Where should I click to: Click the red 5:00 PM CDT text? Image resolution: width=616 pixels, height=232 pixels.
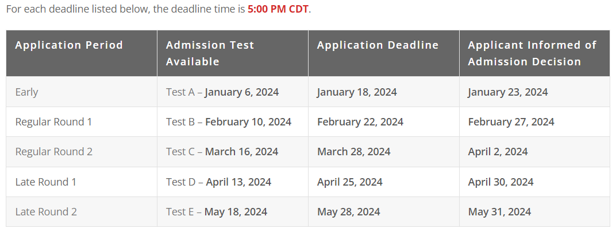click(x=278, y=9)
